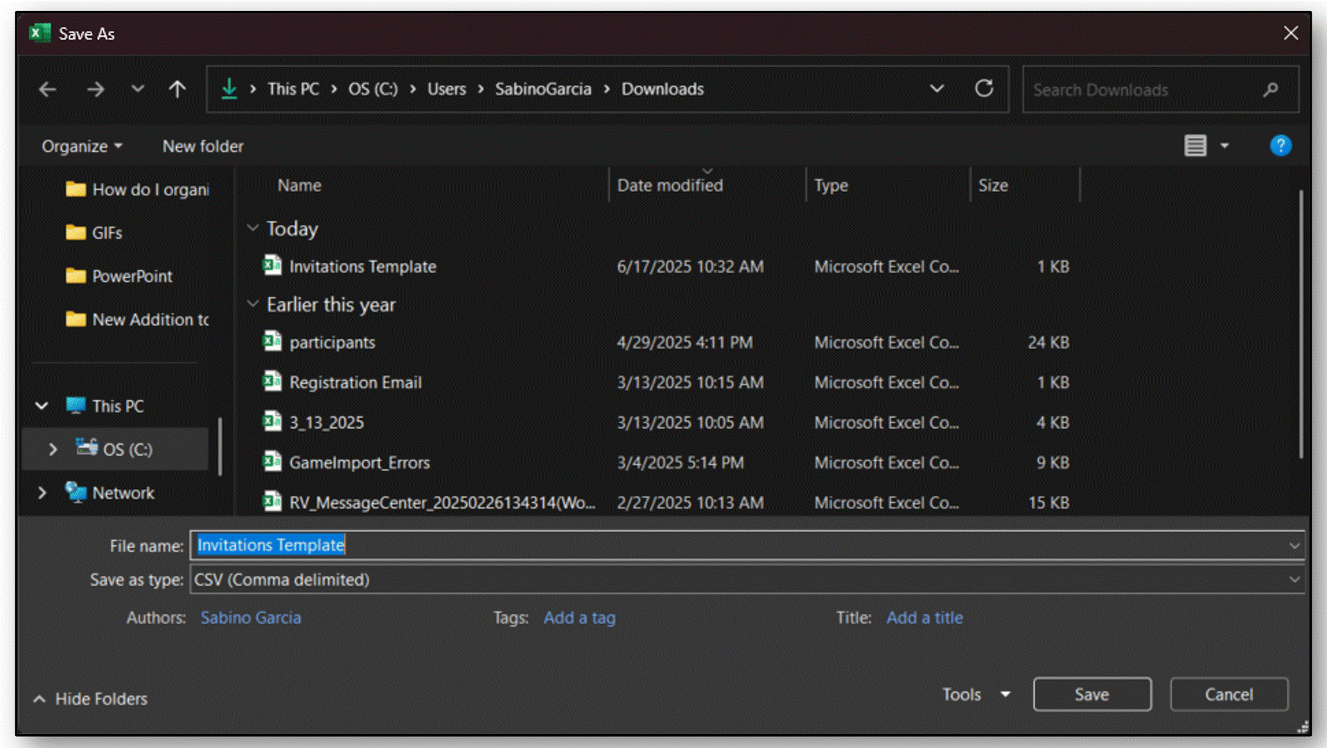The image size is (1327, 748).
Task: Click the Excel icon beside GameImport_Errors
Action: tap(272, 461)
